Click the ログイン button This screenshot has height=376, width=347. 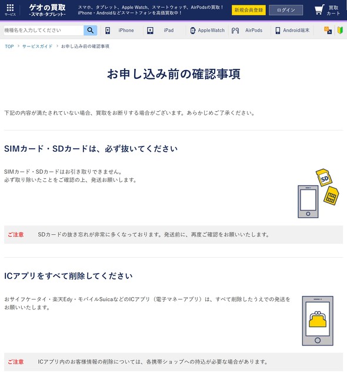[x=286, y=10]
